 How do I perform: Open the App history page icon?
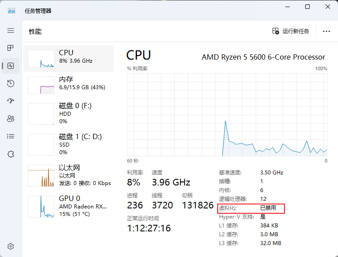coord(11,83)
